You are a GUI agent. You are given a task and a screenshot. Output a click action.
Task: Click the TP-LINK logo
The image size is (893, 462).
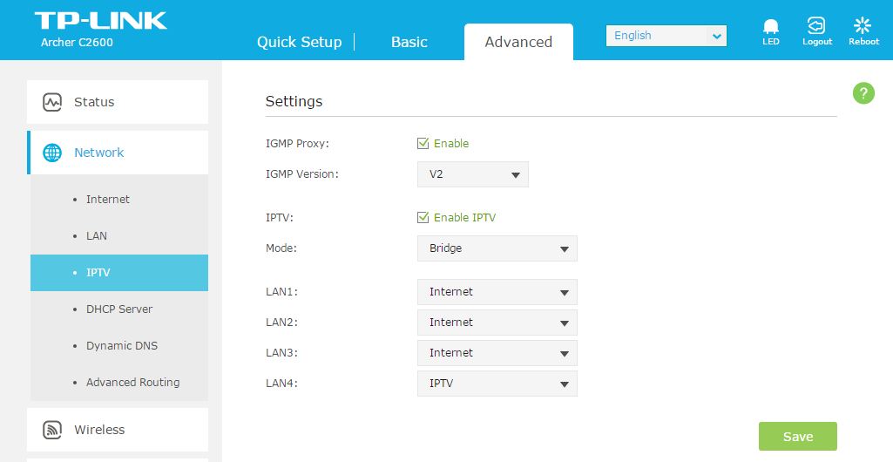(x=100, y=21)
